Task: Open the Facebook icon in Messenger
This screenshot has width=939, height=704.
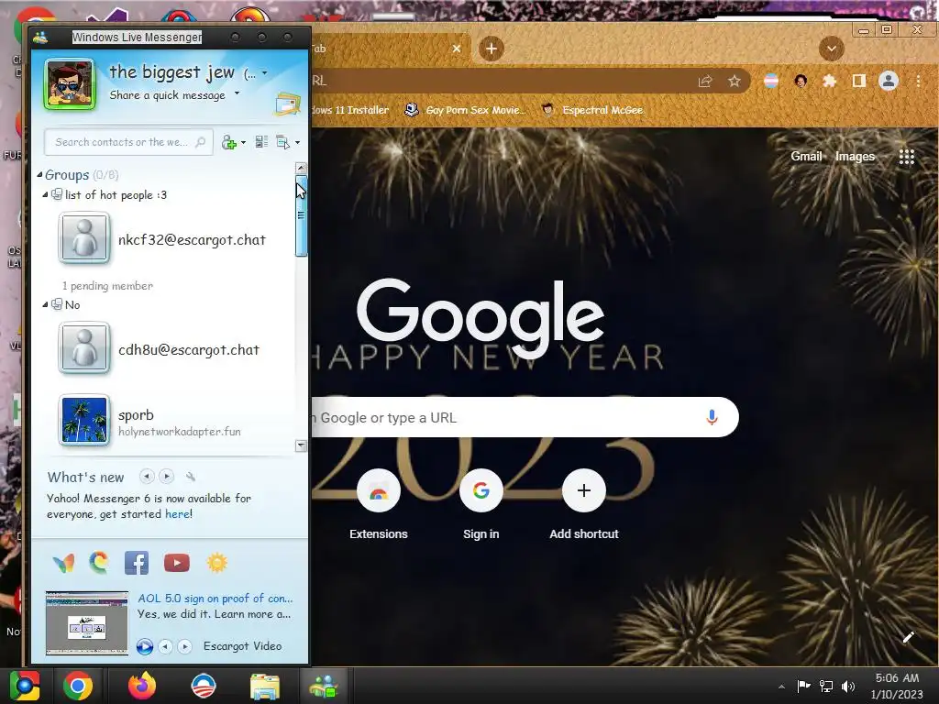Action: 137,563
